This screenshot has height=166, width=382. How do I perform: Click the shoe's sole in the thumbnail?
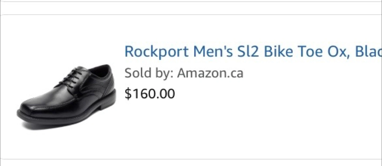(x=66, y=121)
